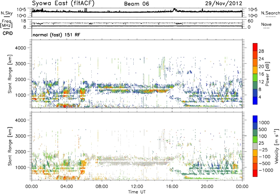280x194 pixels.
Task: Click the 'Freq.' label above '[MHz]'
Action: tap(7, 21)
